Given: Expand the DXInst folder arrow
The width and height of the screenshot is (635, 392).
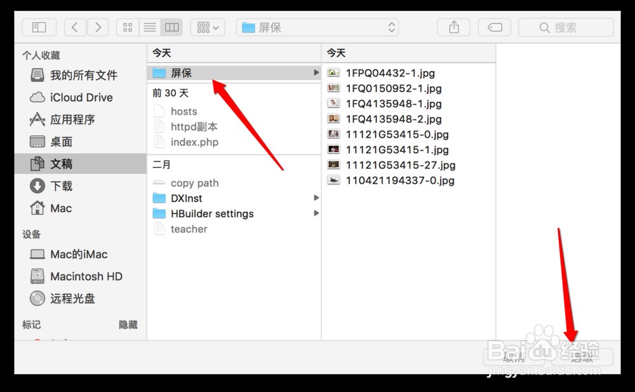Looking at the screenshot, I should 316,198.
